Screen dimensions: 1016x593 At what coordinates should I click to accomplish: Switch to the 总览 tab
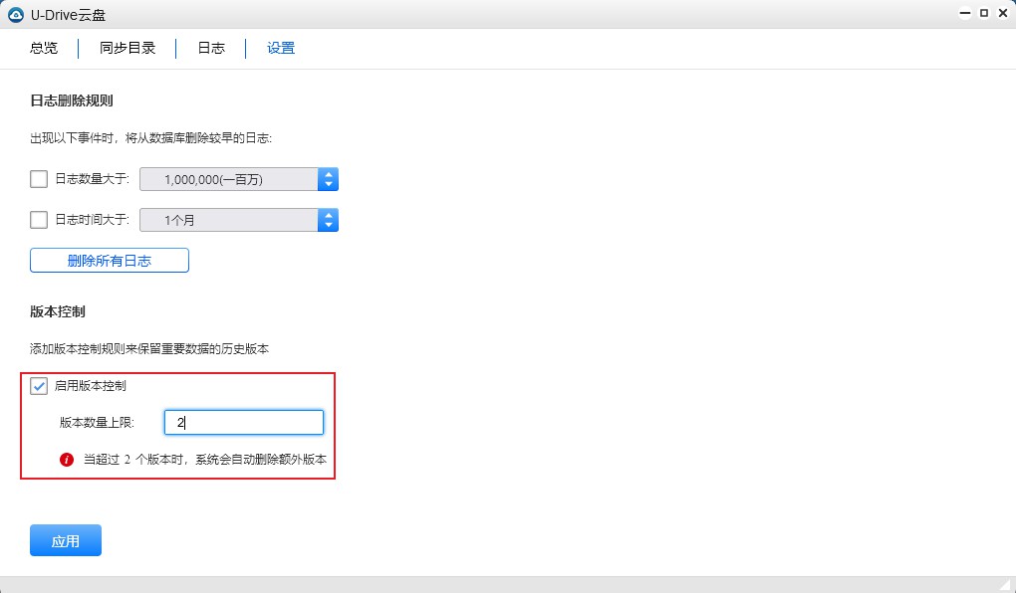(x=43, y=47)
